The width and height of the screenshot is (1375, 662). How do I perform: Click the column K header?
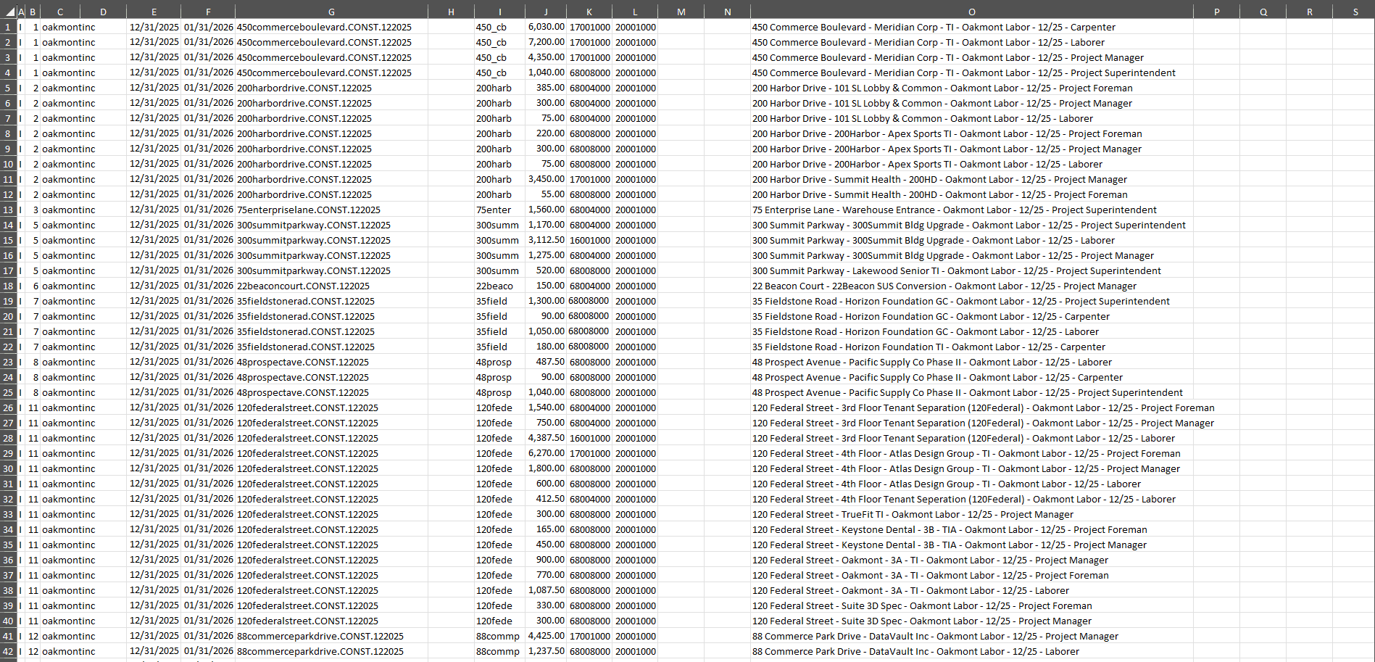pos(589,12)
